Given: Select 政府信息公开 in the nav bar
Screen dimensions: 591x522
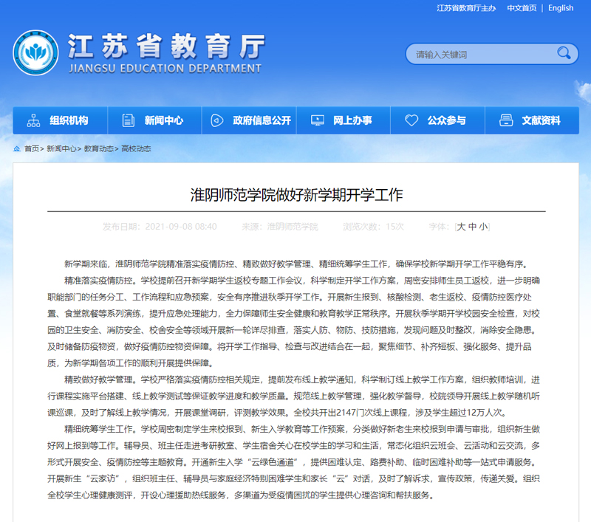Looking at the screenshot, I should pyautogui.click(x=262, y=120).
